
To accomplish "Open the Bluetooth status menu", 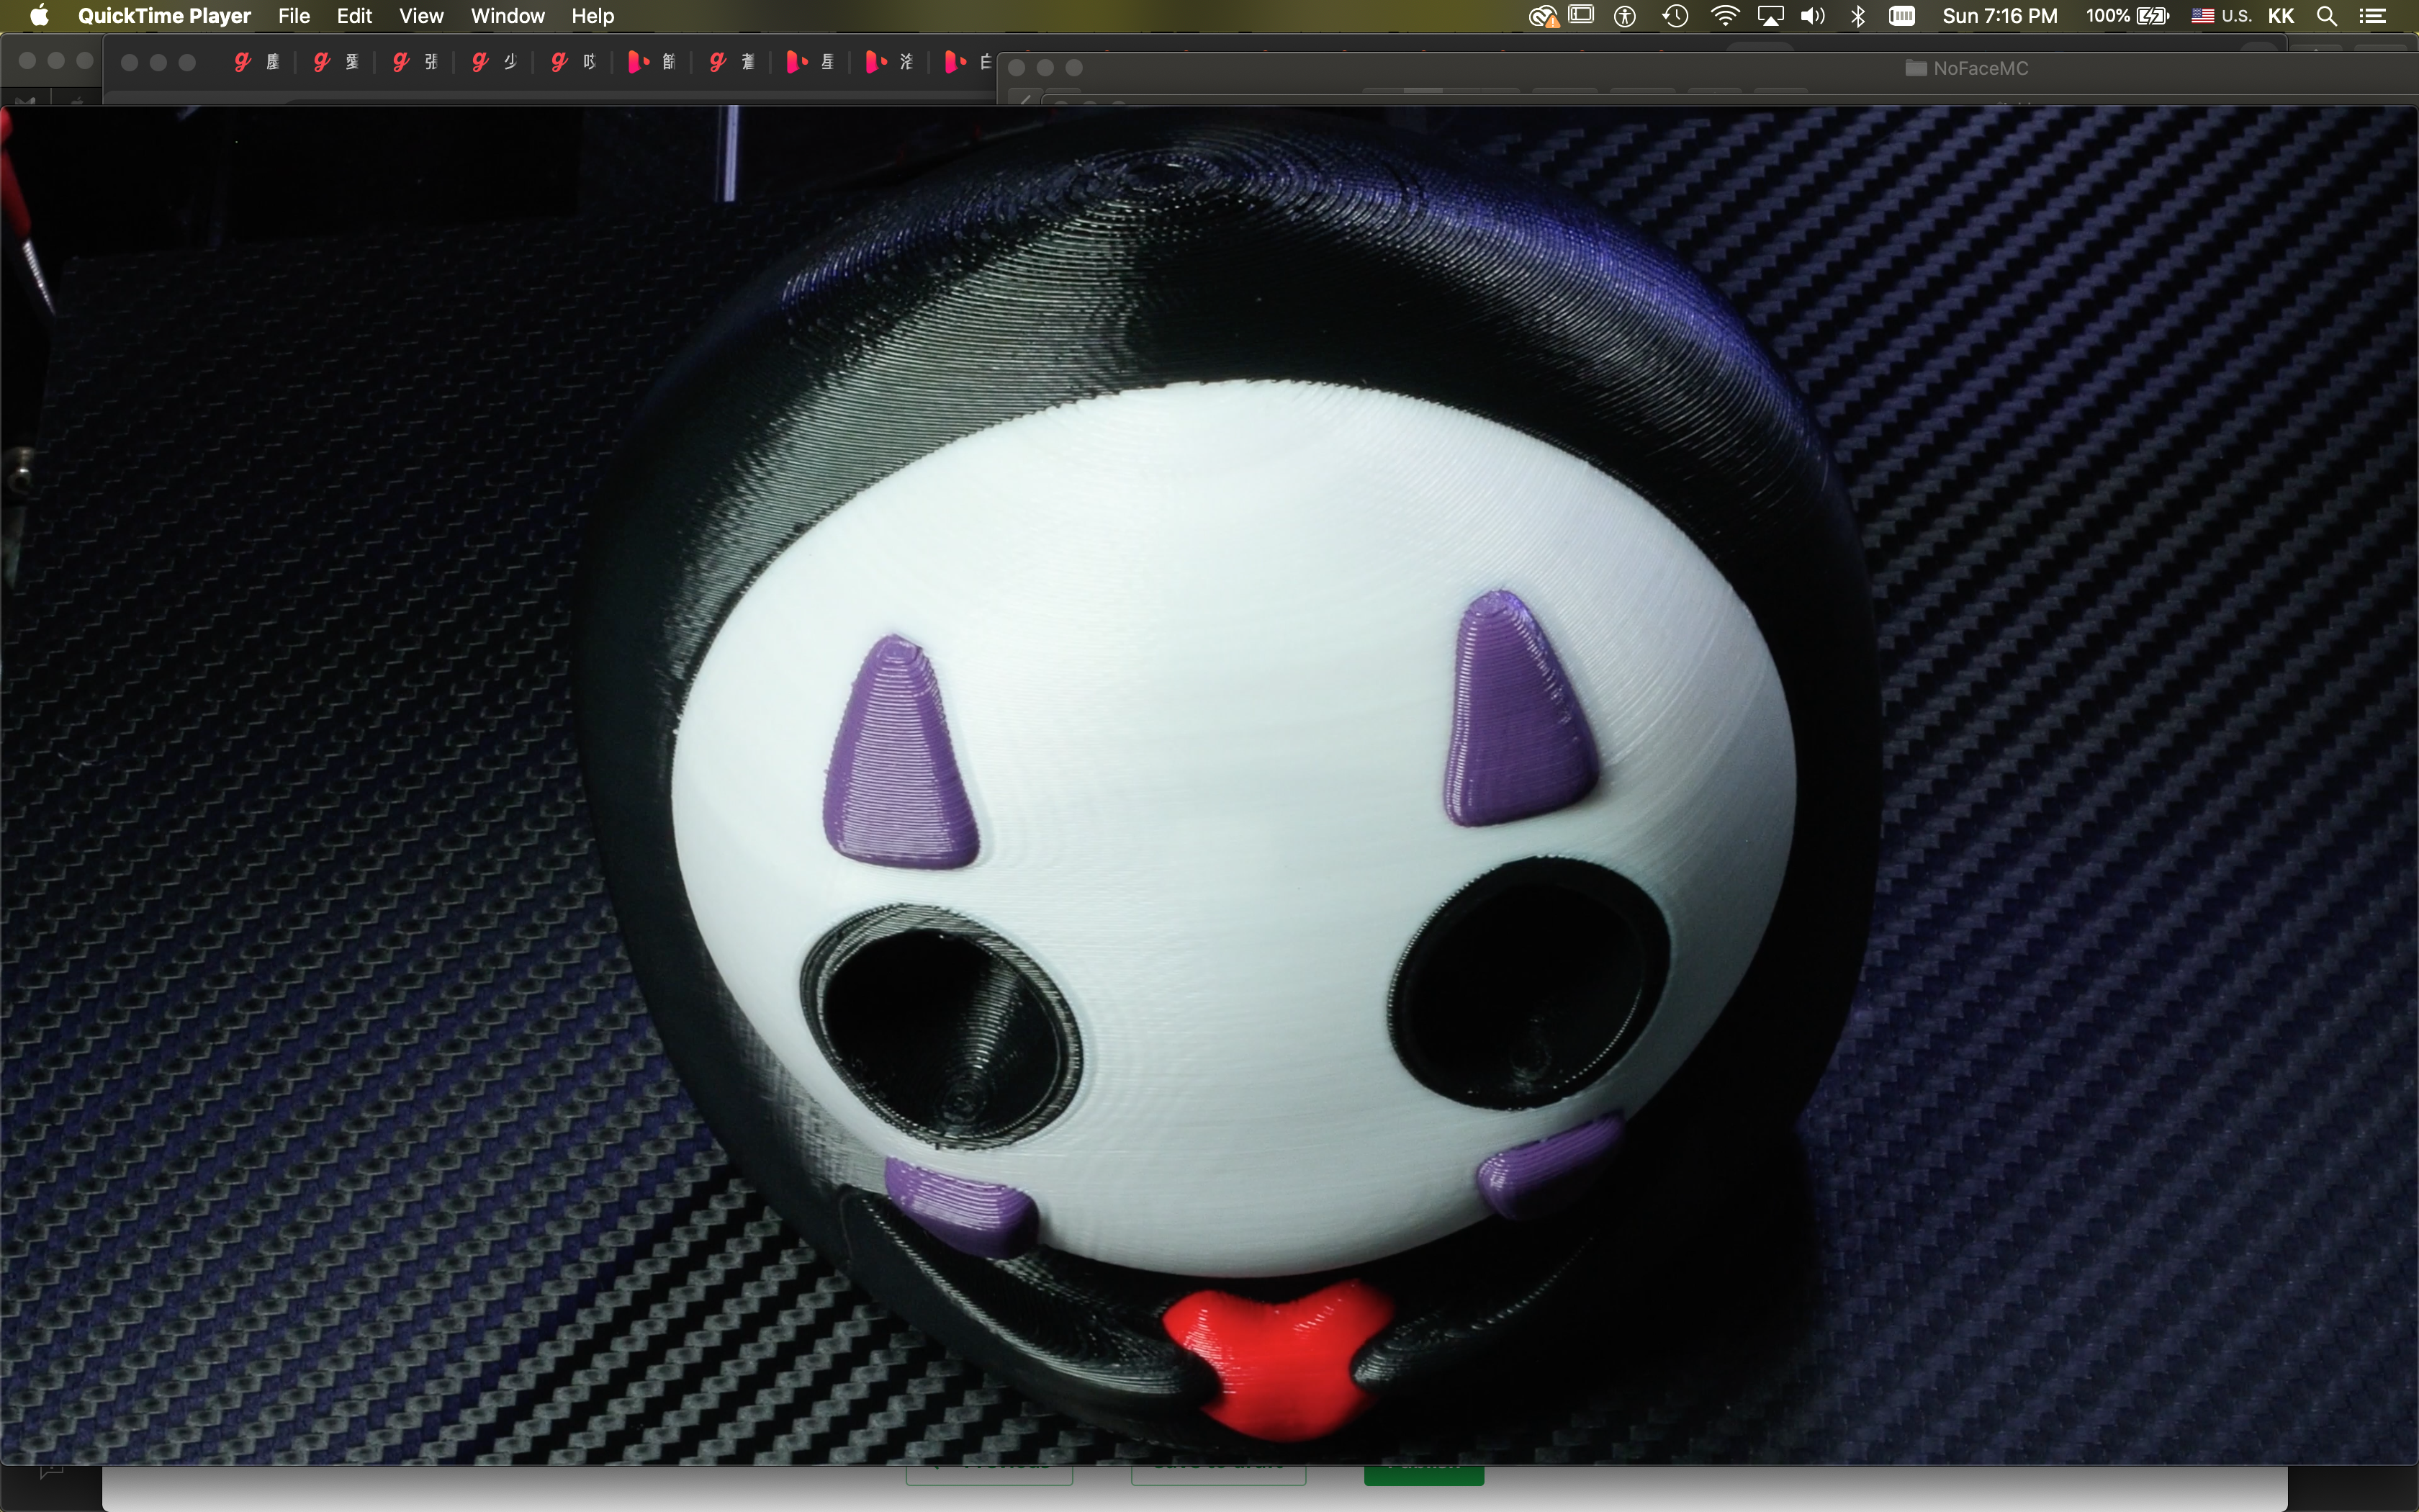I will [x=1857, y=16].
